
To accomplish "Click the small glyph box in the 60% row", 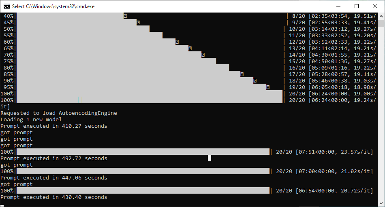I will coord(177,42).
